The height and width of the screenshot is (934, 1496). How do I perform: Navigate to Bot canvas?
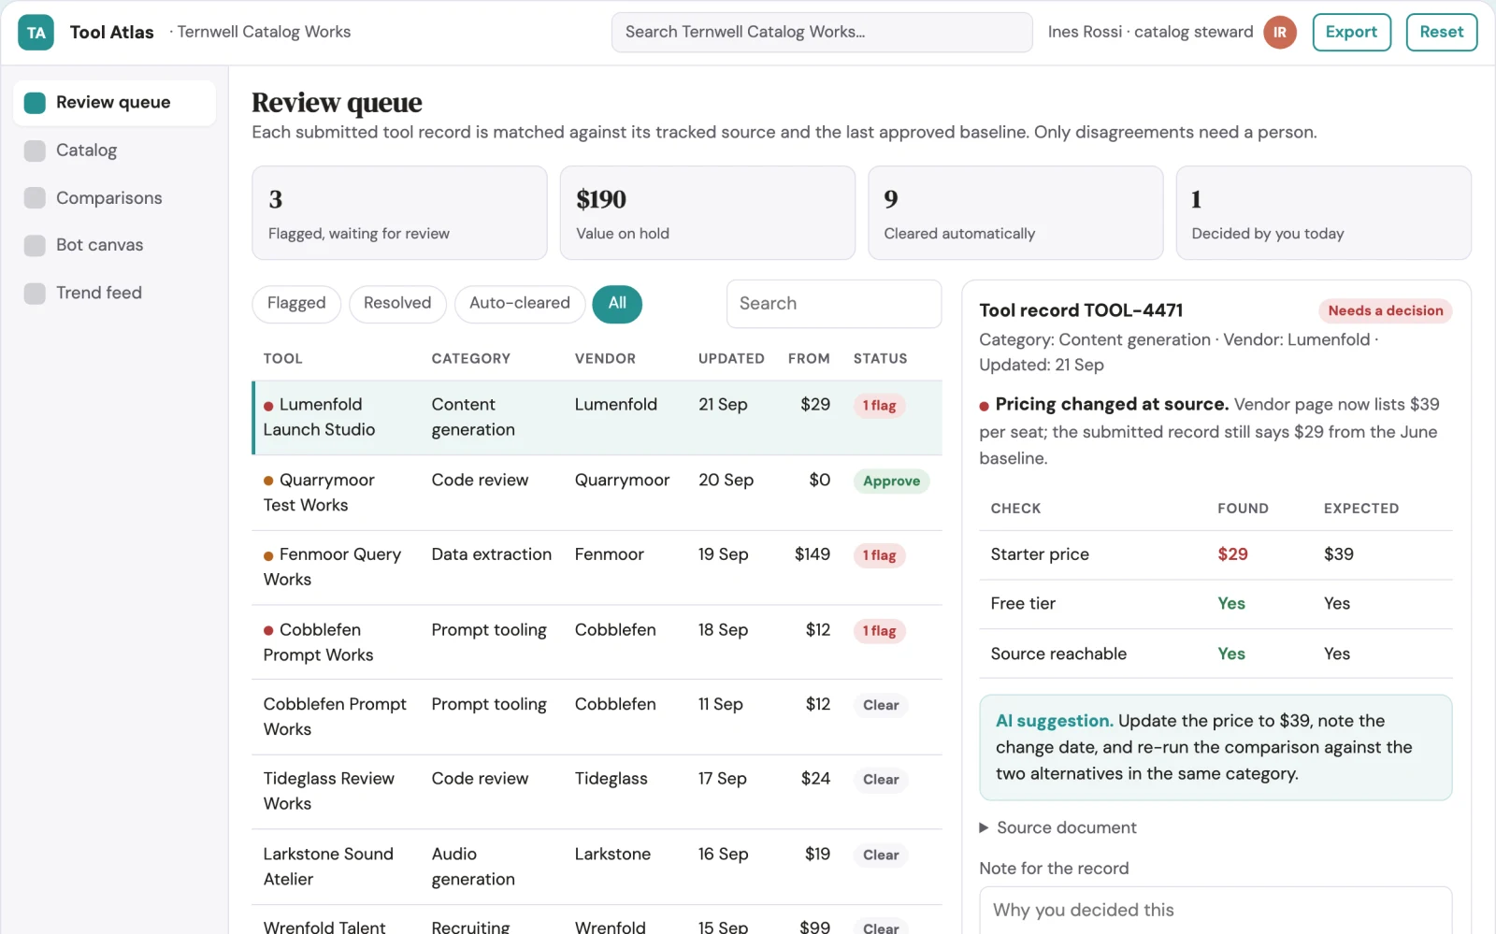tap(114, 245)
